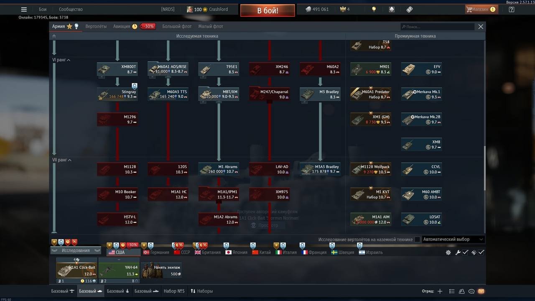Click the ticket icon in the top bar
Screen dimensions: 535x301
point(409,9)
